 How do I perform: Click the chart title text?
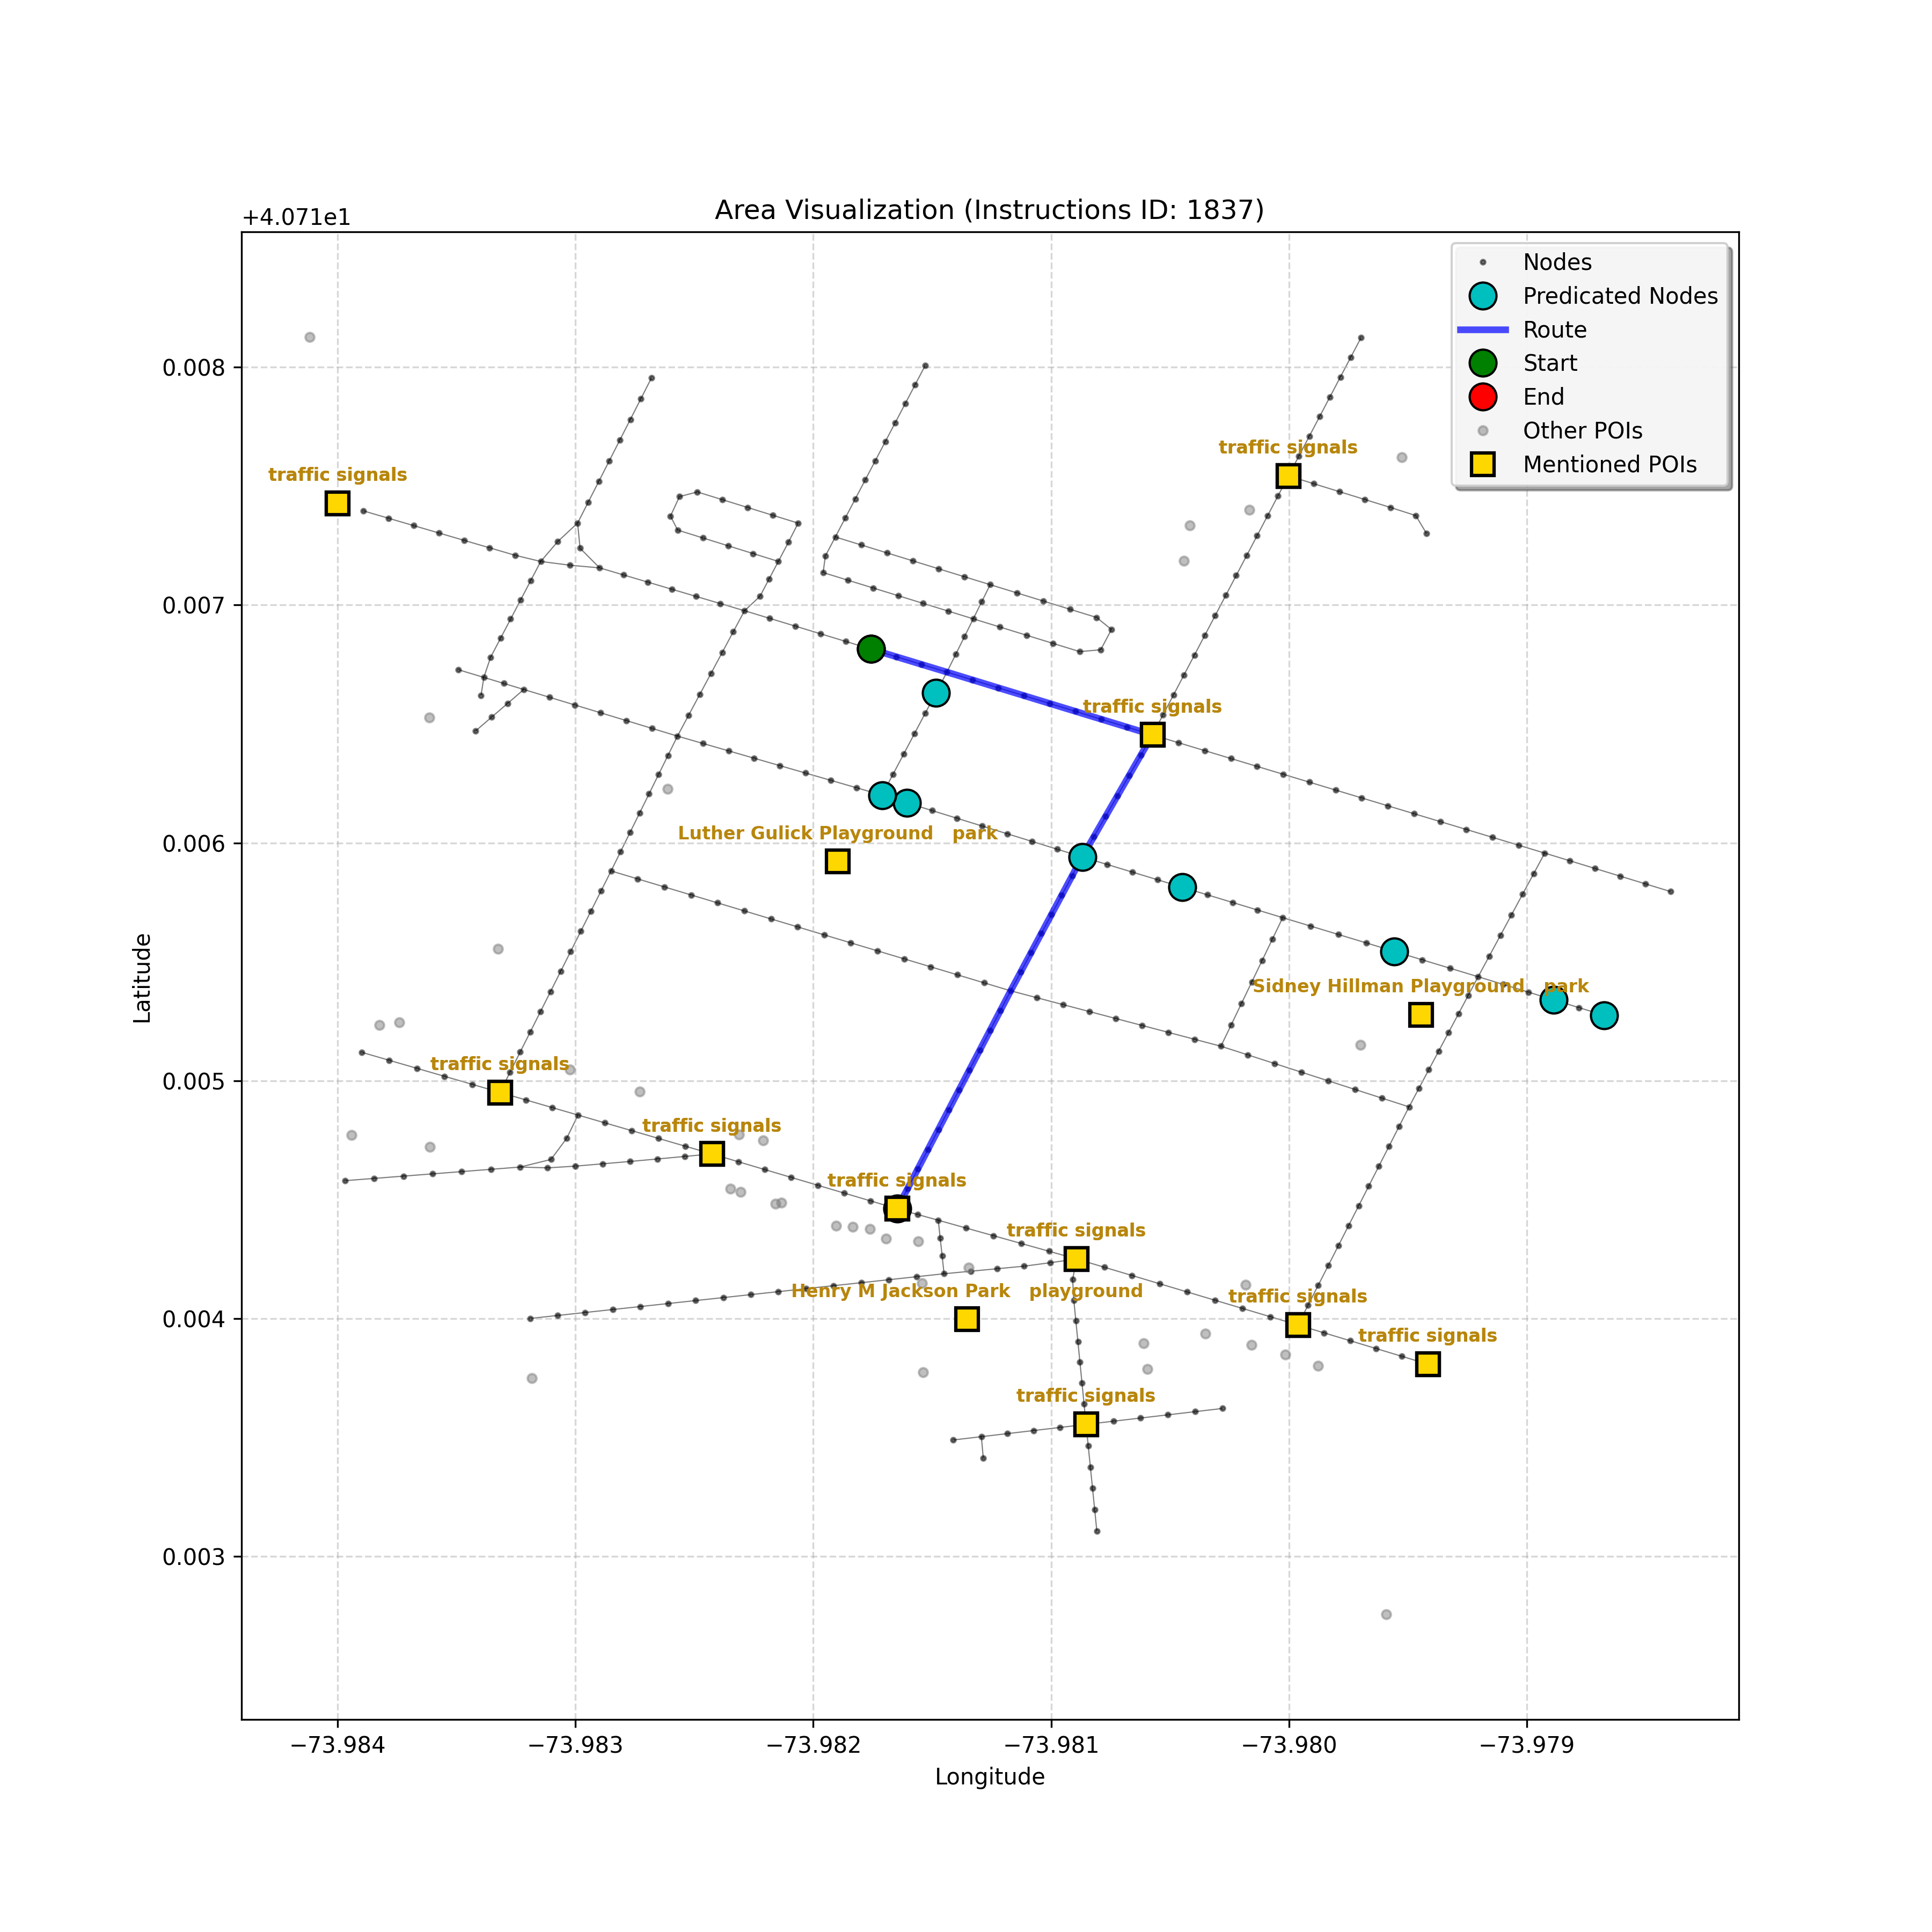pyautogui.click(x=989, y=210)
